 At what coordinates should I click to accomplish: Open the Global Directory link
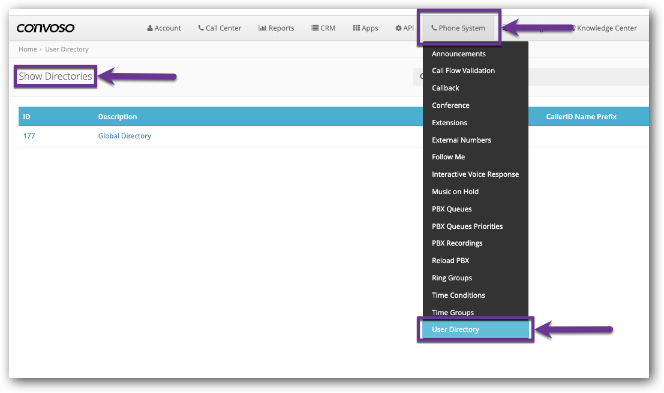(124, 136)
